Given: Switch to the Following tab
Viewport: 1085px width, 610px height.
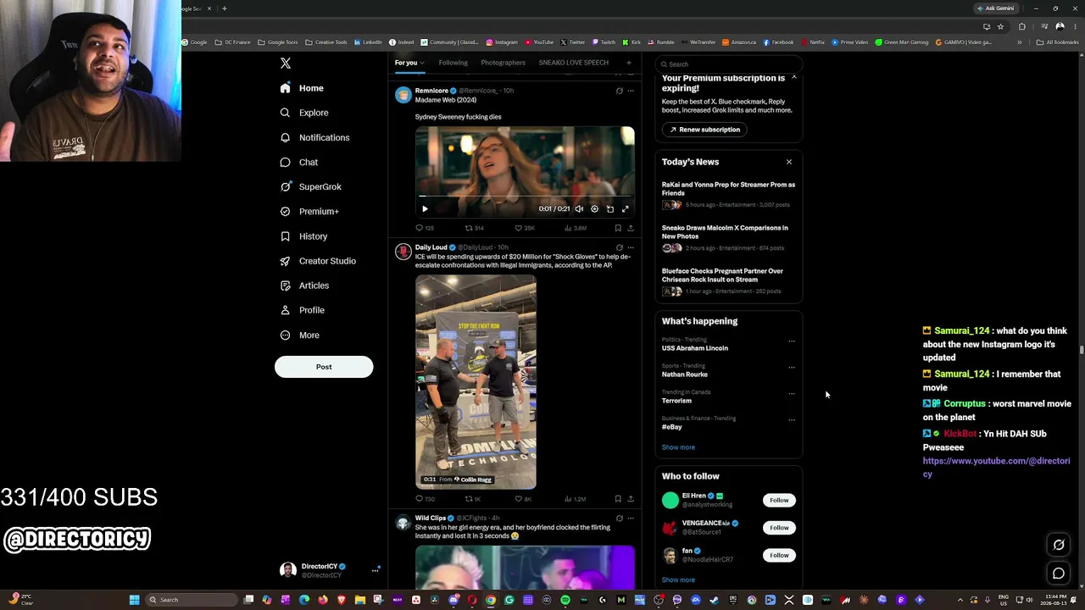Looking at the screenshot, I should [453, 63].
